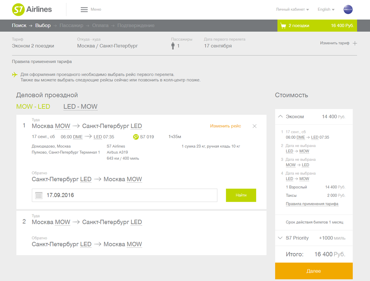Click the Эконом 2 поездки tariff value
This screenshot has width=370, height=281.
pyautogui.click(x=33, y=46)
